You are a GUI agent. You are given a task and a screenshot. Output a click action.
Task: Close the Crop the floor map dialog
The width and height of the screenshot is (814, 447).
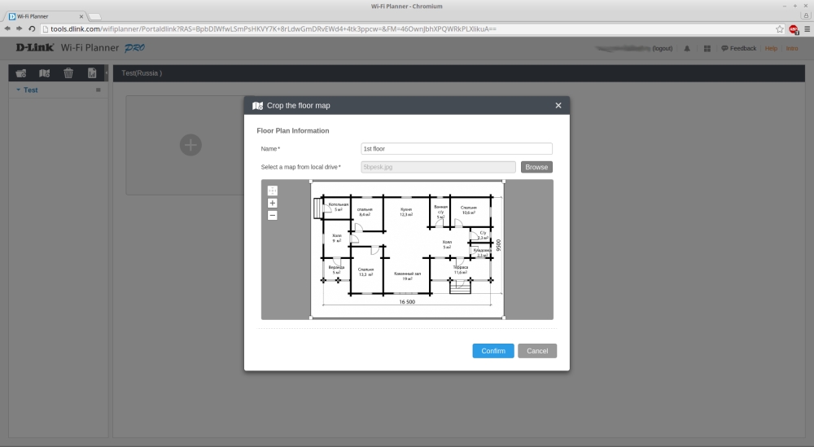(x=558, y=106)
